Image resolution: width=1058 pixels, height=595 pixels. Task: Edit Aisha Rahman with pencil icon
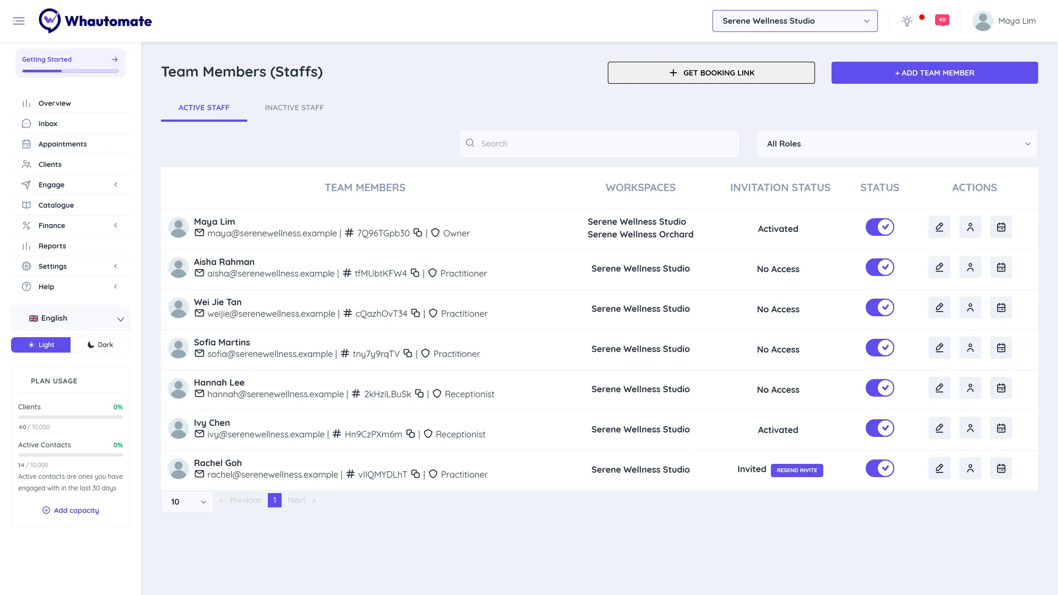[x=940, y=267]
